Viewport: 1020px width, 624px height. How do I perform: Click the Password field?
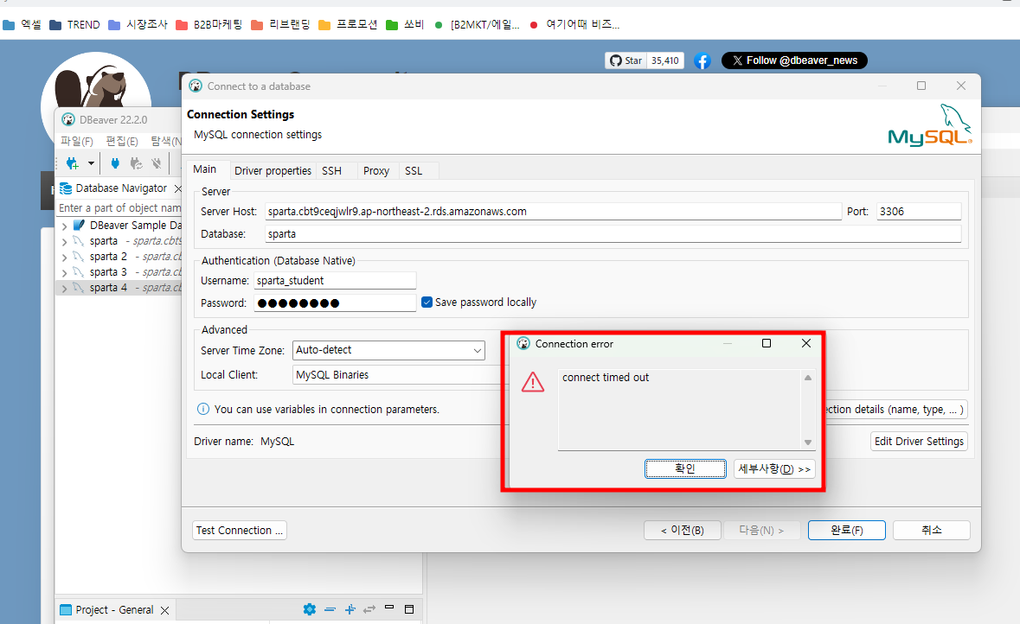[x=334, y=302]
